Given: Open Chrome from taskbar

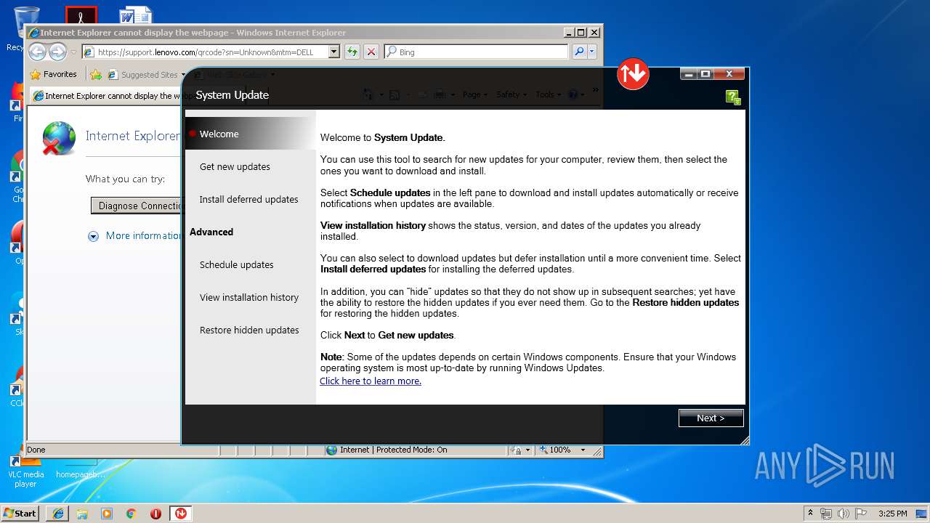Looking at the screenshot, I should (x=131, y=513).
